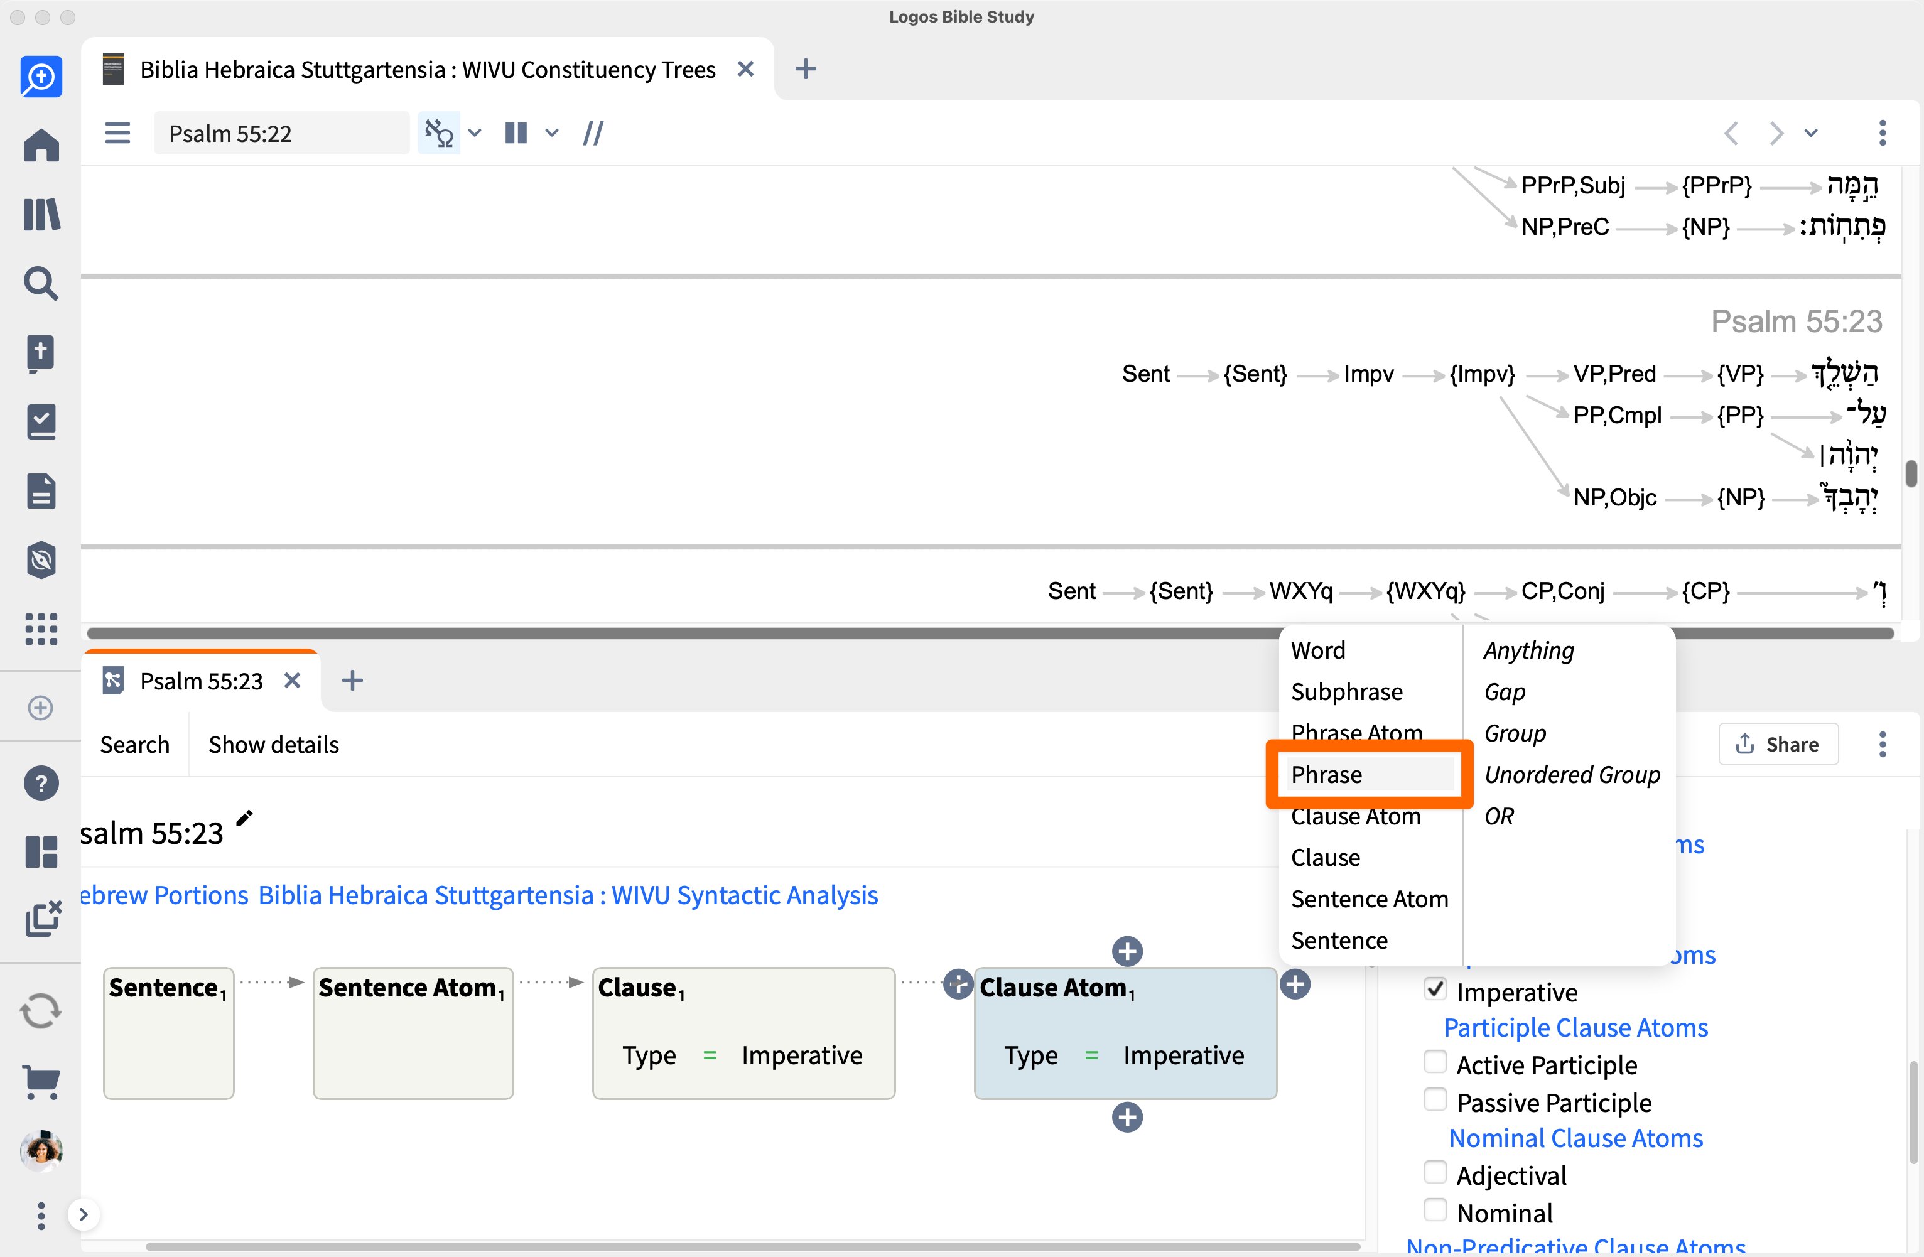Edit the Psalm 55:23 title with pencil icon
The height and width of the screenshot is (1257, 1924).
pyautogui.click(x=244, y=819)
